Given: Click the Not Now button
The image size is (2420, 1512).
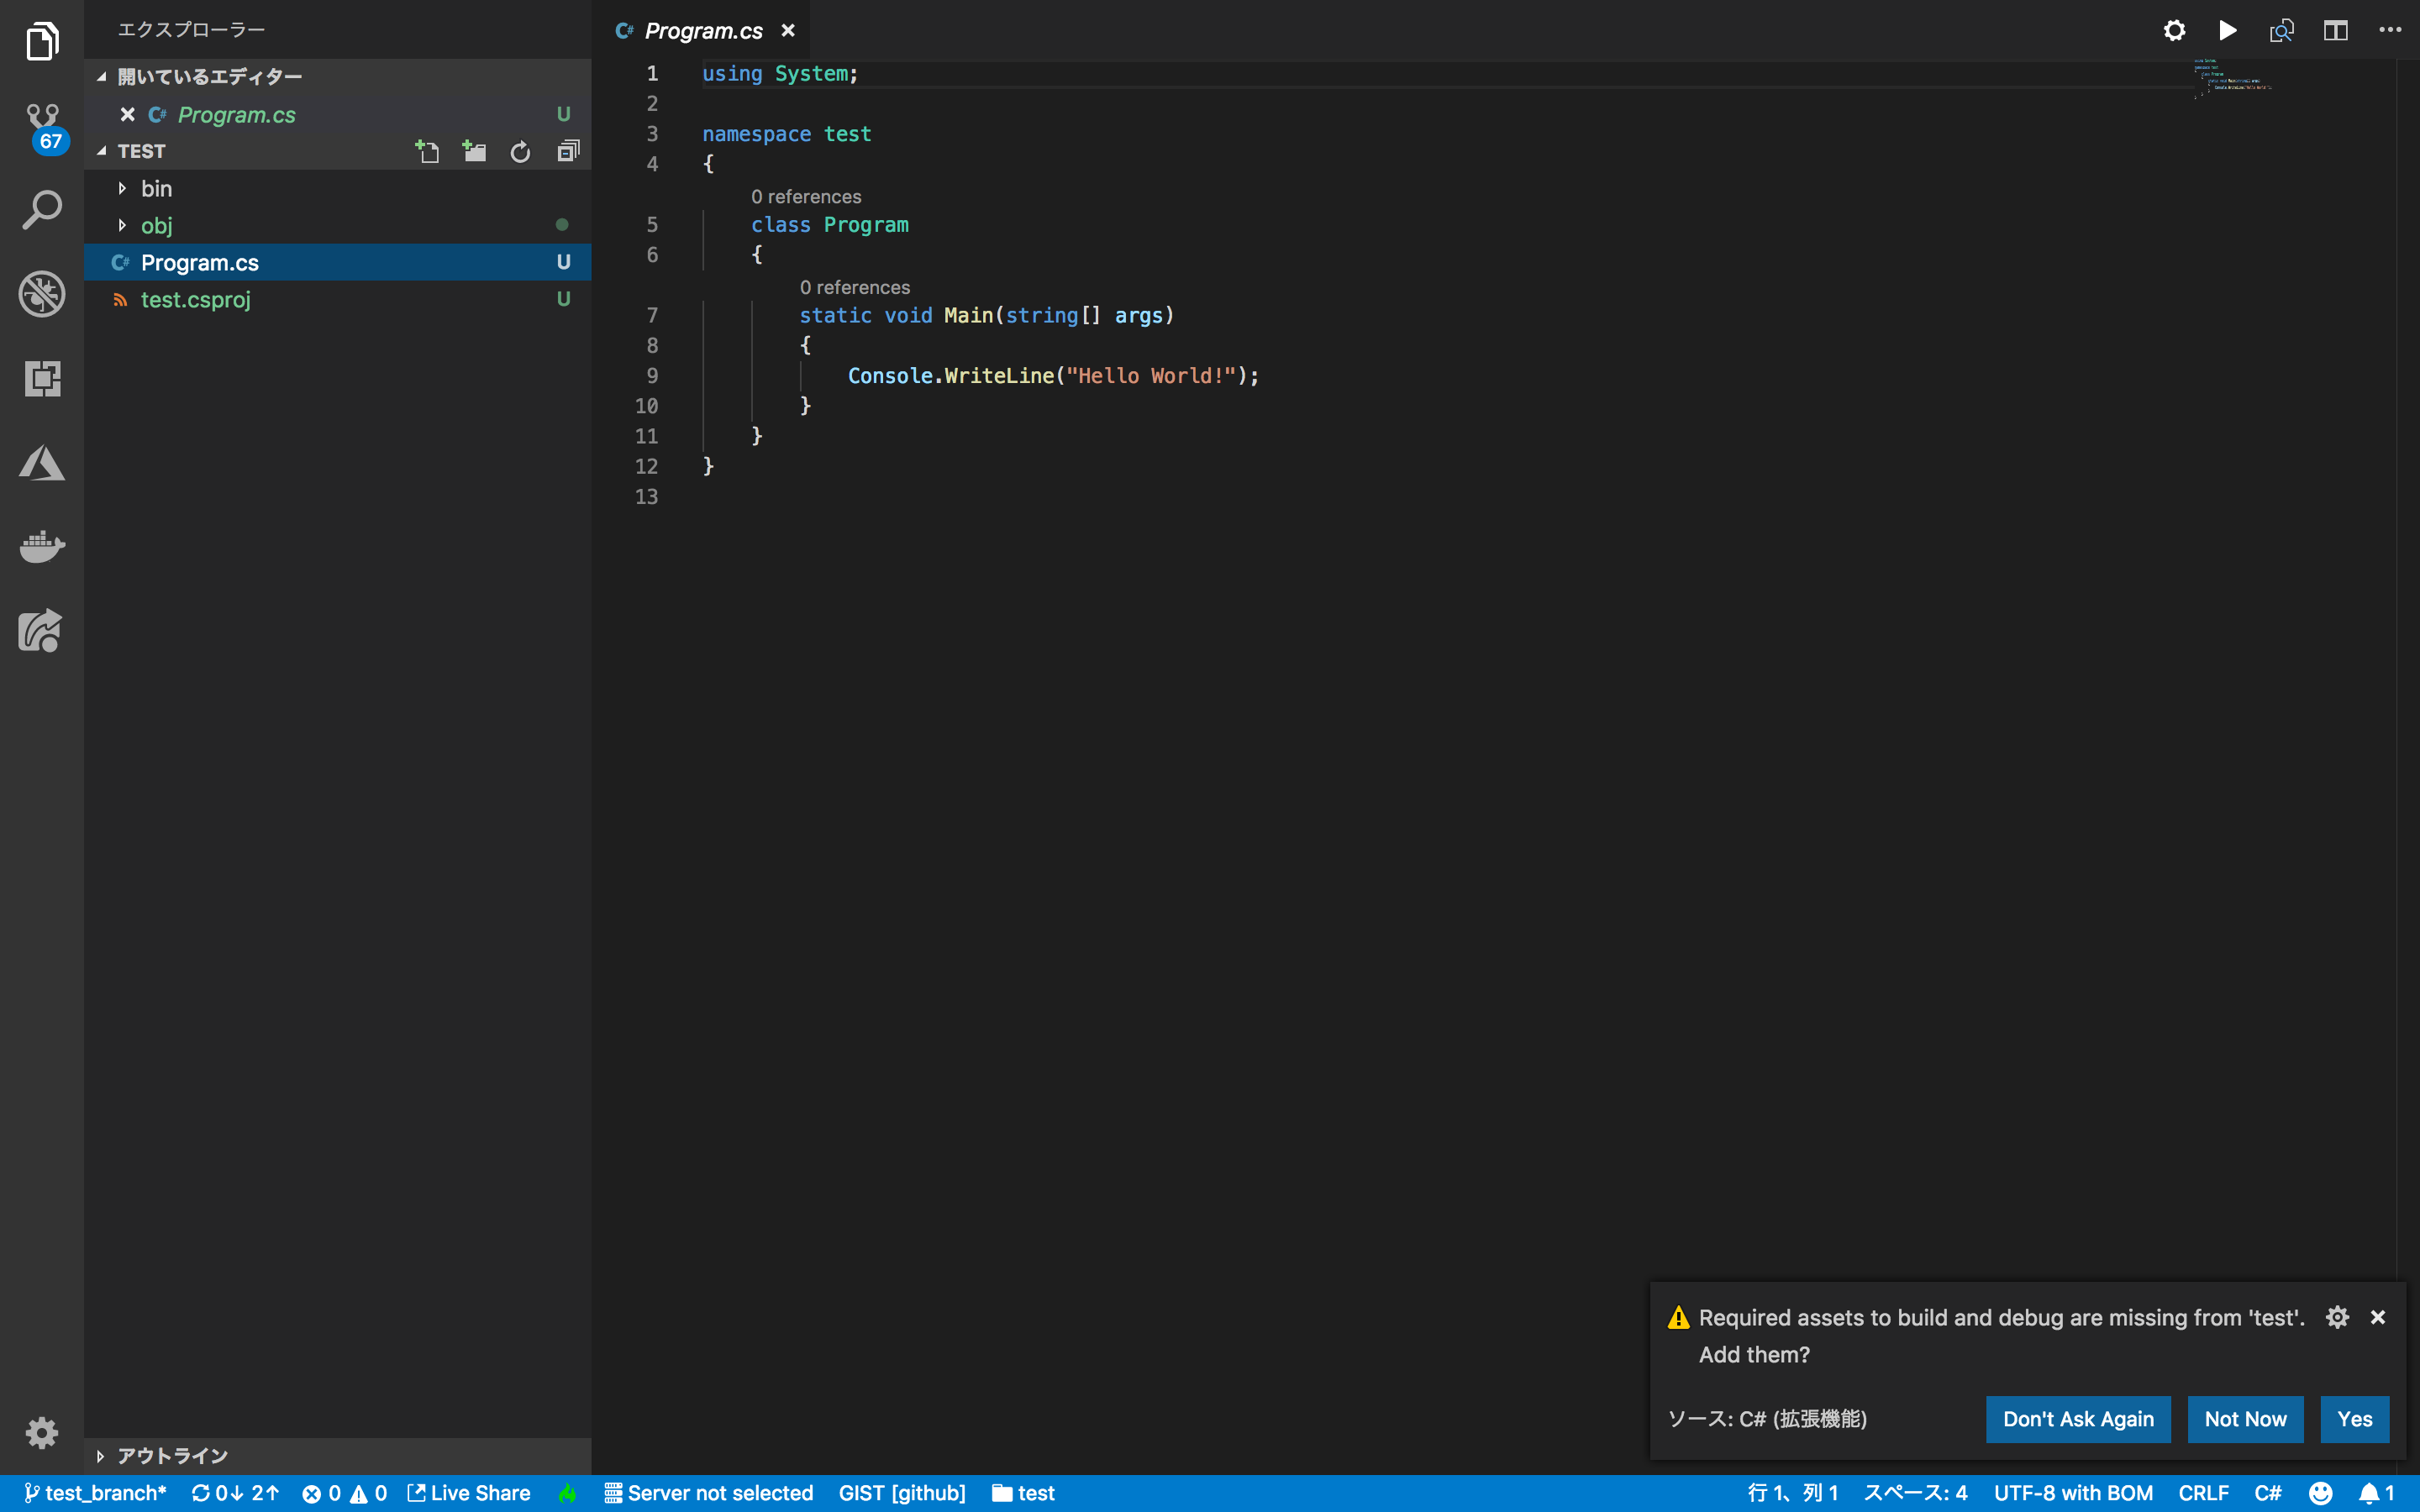Looking at the screenshot, I should [2245, 1419].
